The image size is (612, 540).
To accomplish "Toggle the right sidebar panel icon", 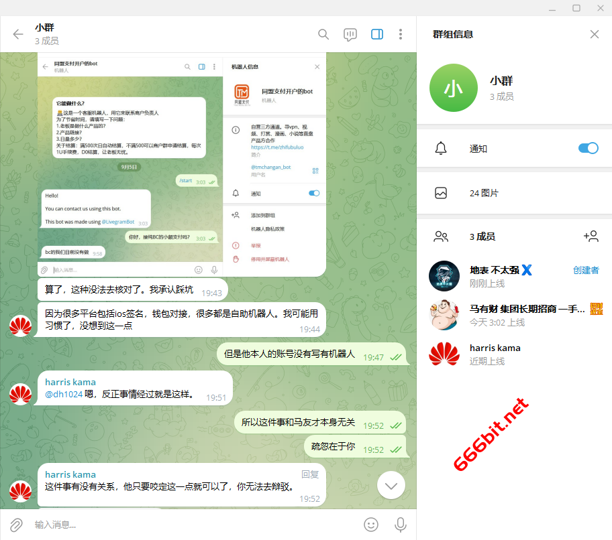I will coord(377,34).
